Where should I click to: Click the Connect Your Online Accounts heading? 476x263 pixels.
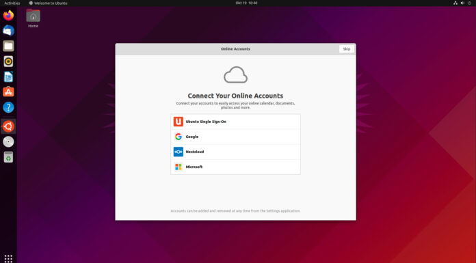pyautogui.click(x=235, y=96)
